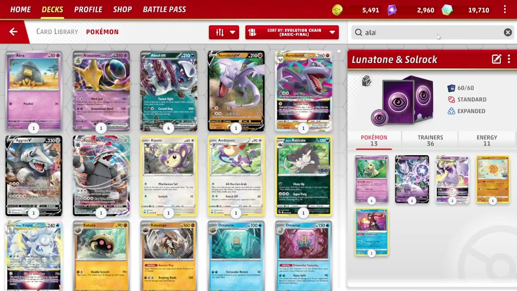Click the back arrow icon
This screenshot has height=291, width=517.
pos(13,32)
